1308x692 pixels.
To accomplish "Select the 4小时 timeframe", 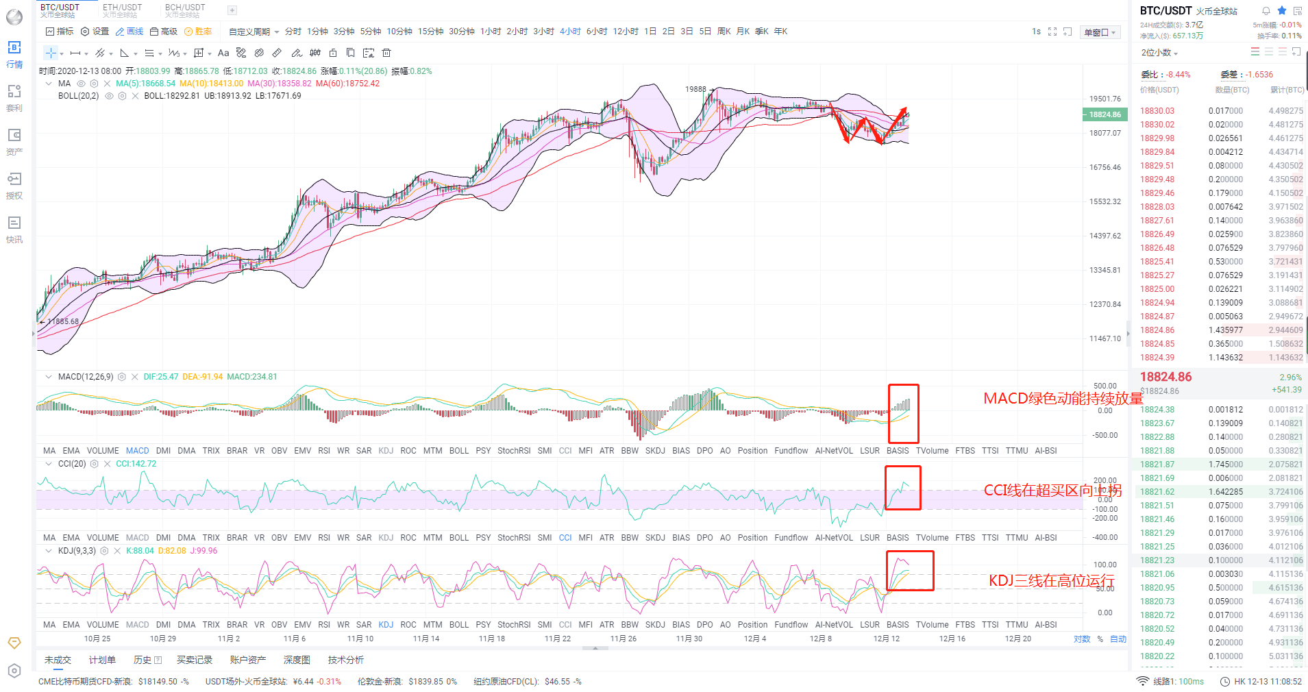I will pos(570,31).
